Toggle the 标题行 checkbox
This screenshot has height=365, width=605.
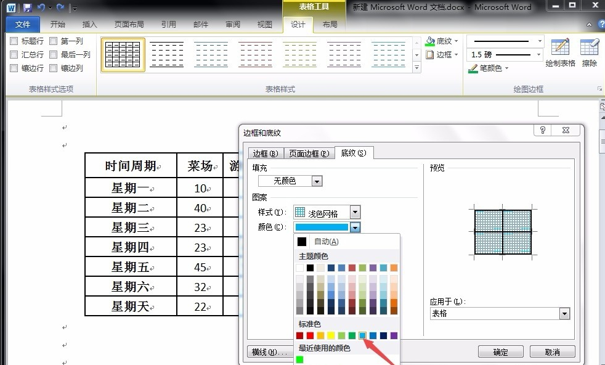pyautogui.click(x=14, y=41)
